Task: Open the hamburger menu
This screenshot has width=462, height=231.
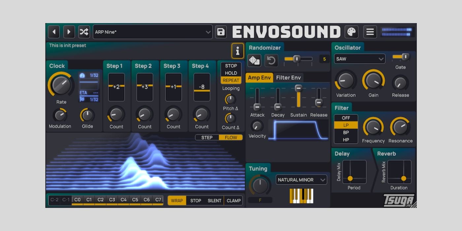Action: (370, 32)
